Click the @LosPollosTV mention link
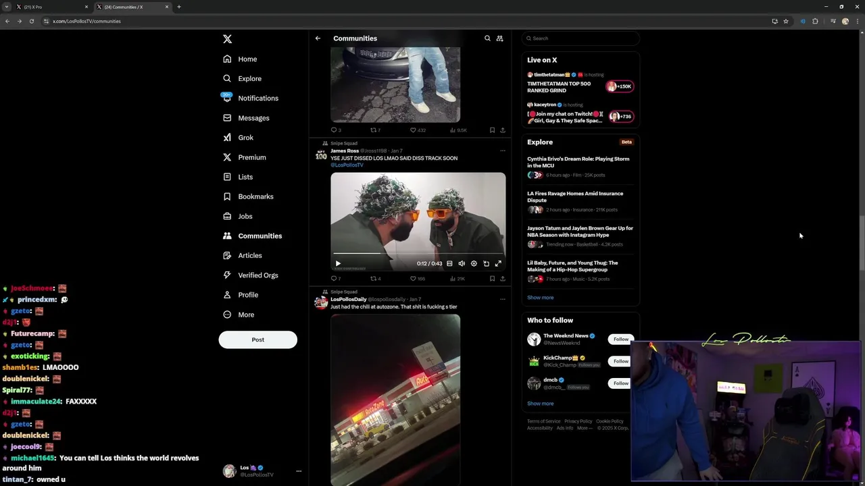This screenshot has height=486, width=865. 347,165
